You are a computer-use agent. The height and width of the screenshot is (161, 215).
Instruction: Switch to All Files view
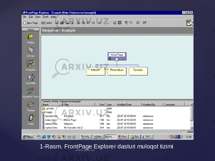click(31, 52)
